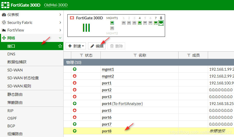The width and height of the screenshot is (234, 137).
Task: Open the 新建 create dropdown button
Action: [76, 46]
